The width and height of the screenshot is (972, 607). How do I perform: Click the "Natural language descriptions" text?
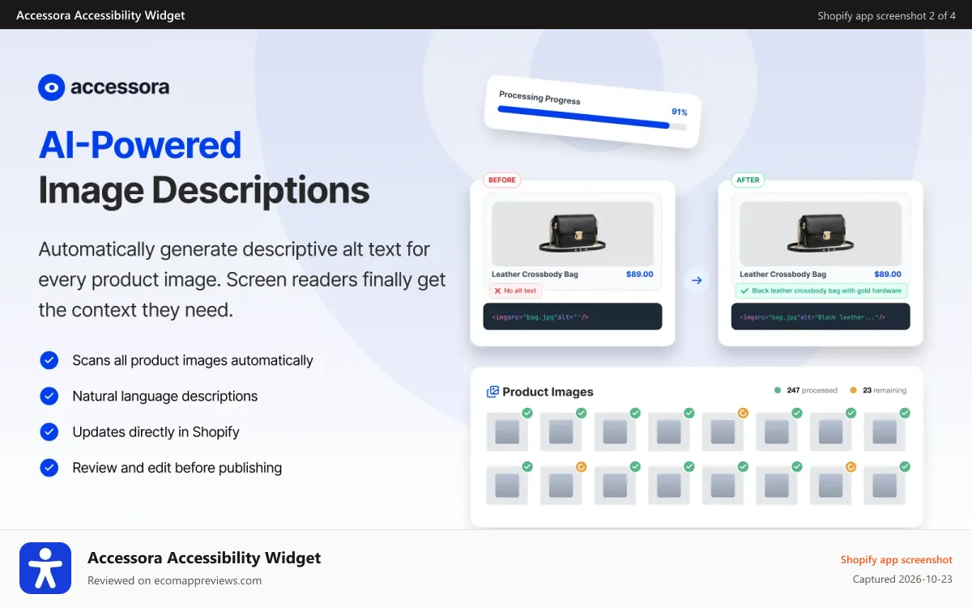coord(165,396)
